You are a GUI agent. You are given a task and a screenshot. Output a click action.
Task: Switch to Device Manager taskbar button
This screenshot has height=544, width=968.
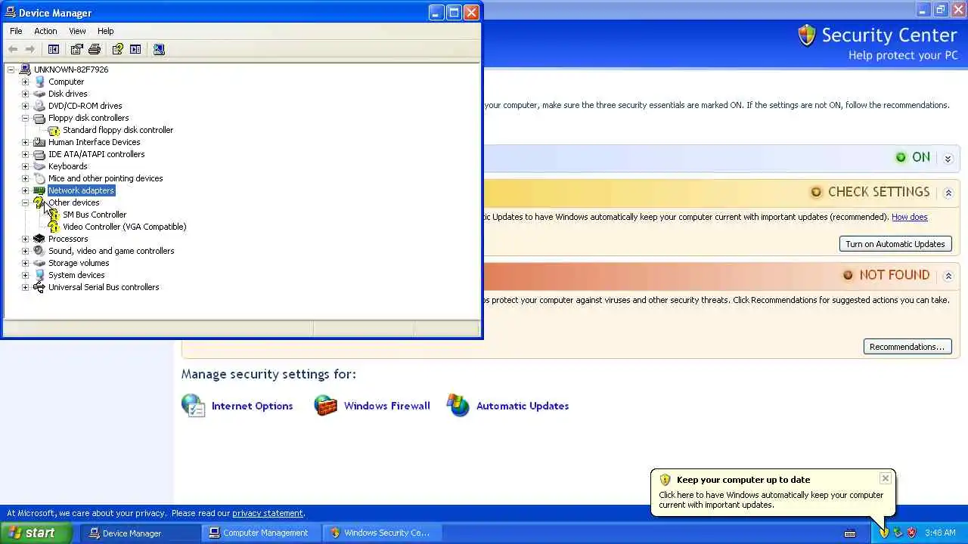click(x=141, y=533)
